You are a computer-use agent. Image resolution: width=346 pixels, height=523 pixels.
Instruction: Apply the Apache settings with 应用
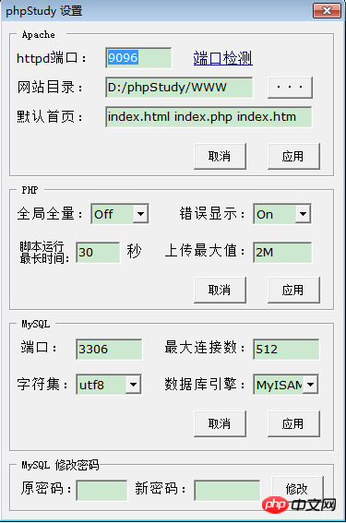coord(293,156)
